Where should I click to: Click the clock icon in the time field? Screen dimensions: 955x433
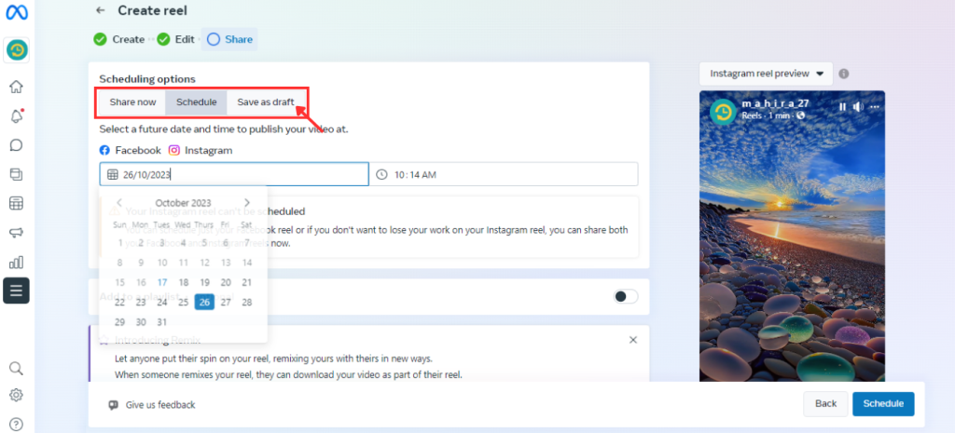click(x=381, y=174)
